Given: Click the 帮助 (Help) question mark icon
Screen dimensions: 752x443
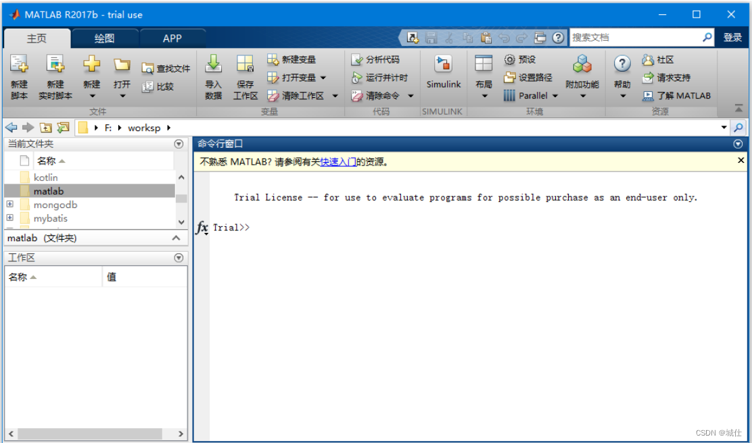Looking at the screenshot, I should point(622,64).
